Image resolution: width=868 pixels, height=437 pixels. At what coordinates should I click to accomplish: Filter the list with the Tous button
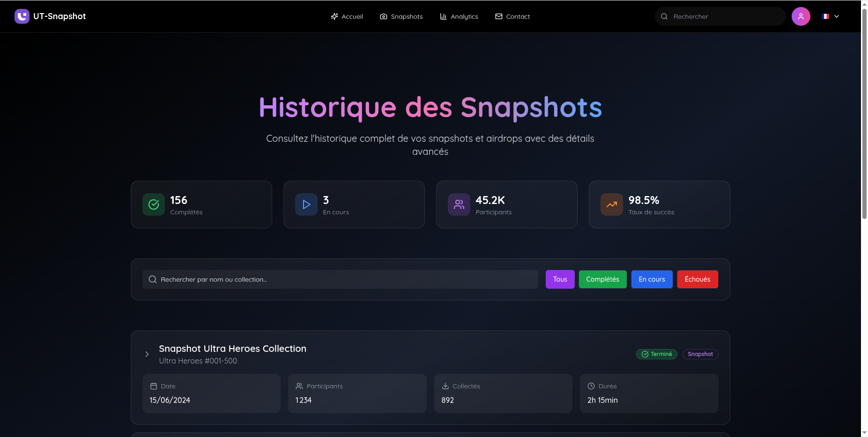click(560, 279)
